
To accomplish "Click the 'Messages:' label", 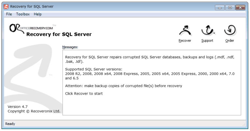I will pyautogui.click(x=70, y=47).
